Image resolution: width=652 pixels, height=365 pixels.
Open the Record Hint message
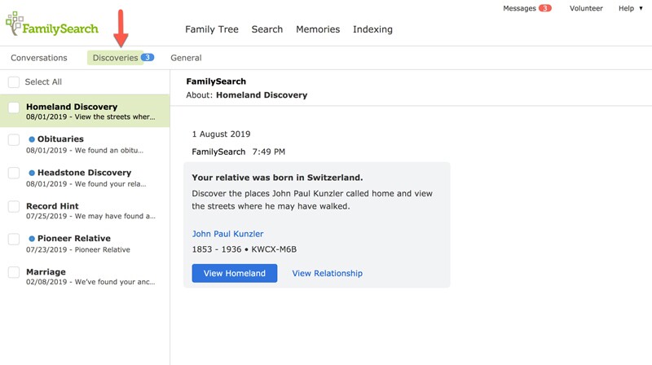click(85, 210)
